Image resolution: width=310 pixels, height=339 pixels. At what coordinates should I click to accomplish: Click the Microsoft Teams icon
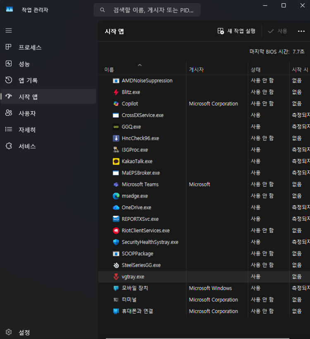point(116,184)
